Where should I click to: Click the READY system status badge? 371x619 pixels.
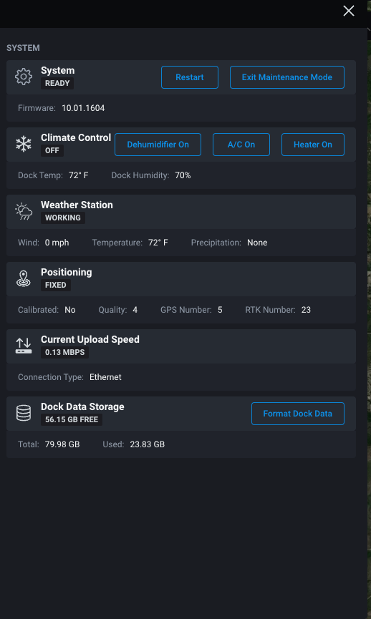coord(57,83)
